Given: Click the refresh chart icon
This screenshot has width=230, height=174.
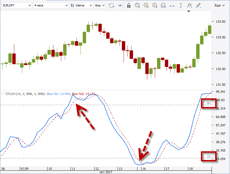Looking at the screenshot, I should tap(112, 5).
